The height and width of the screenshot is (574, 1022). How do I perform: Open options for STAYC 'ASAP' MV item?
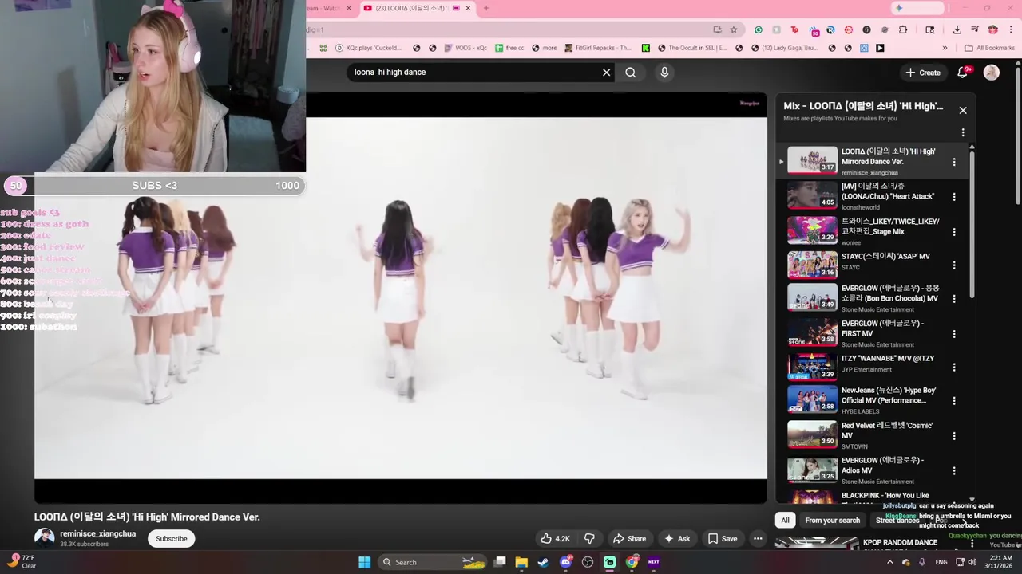pos(954,265)
